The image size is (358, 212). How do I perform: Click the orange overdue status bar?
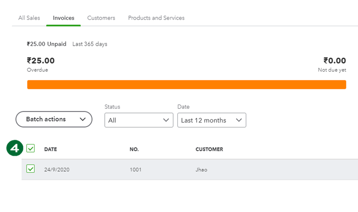(187, 85)
